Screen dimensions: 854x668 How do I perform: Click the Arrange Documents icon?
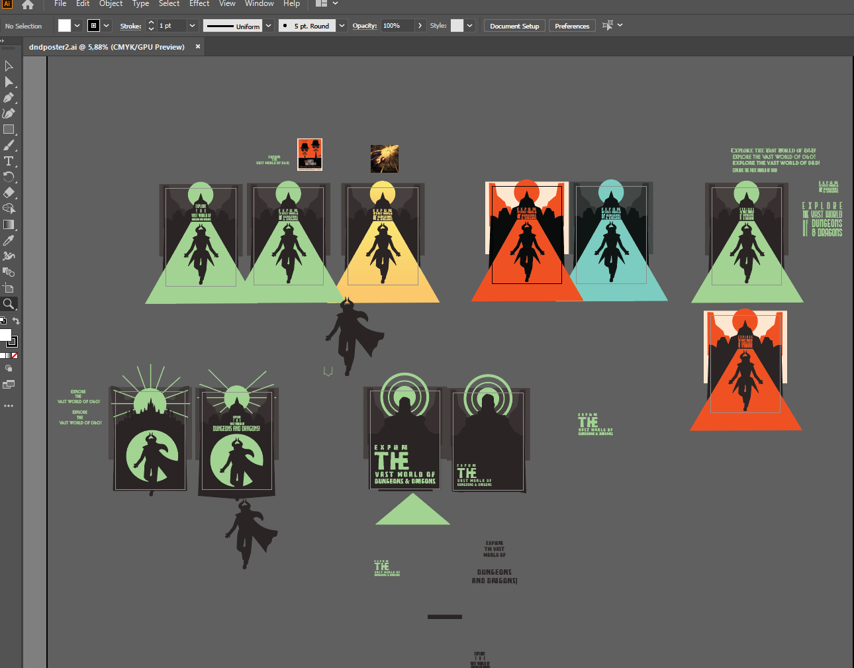point(321,3)
